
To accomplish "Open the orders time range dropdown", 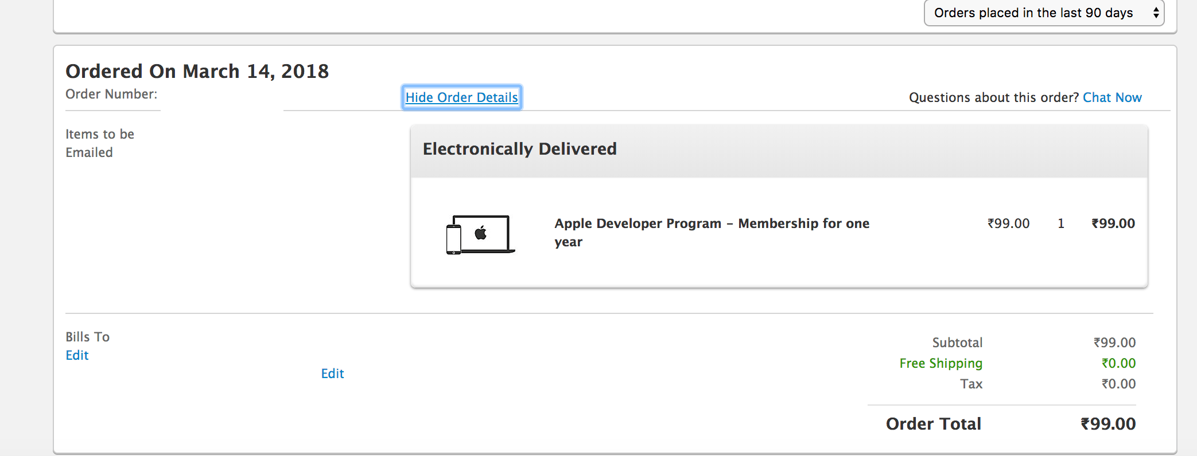I will pyautogui.click(x=1043, y=13).
